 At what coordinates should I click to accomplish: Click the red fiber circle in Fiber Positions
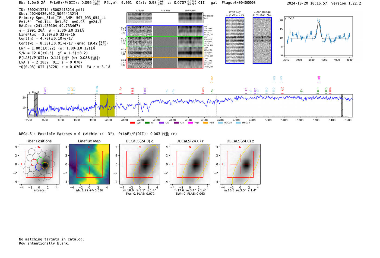point(34,162)
